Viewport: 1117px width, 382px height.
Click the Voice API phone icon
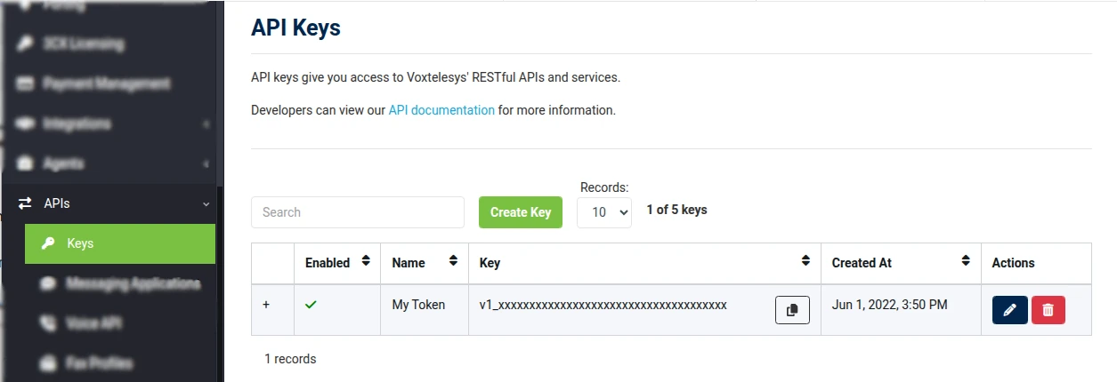point(48,323)
